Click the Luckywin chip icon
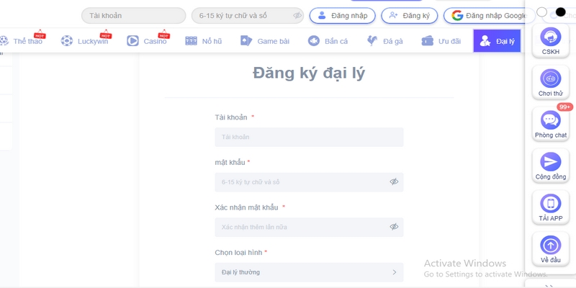 coord(67,41)
